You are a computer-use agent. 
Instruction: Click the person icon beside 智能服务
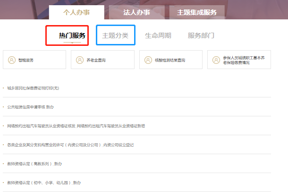click(12, 60)
